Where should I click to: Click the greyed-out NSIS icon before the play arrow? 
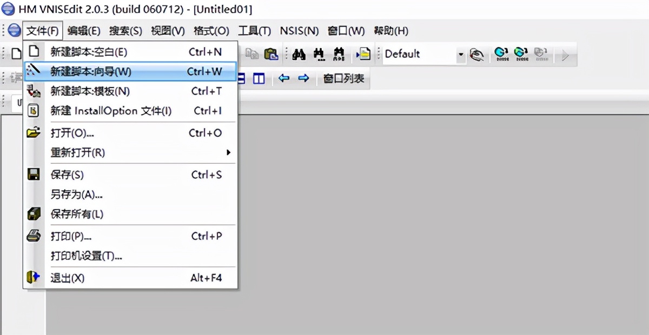(x=540, y=53)
